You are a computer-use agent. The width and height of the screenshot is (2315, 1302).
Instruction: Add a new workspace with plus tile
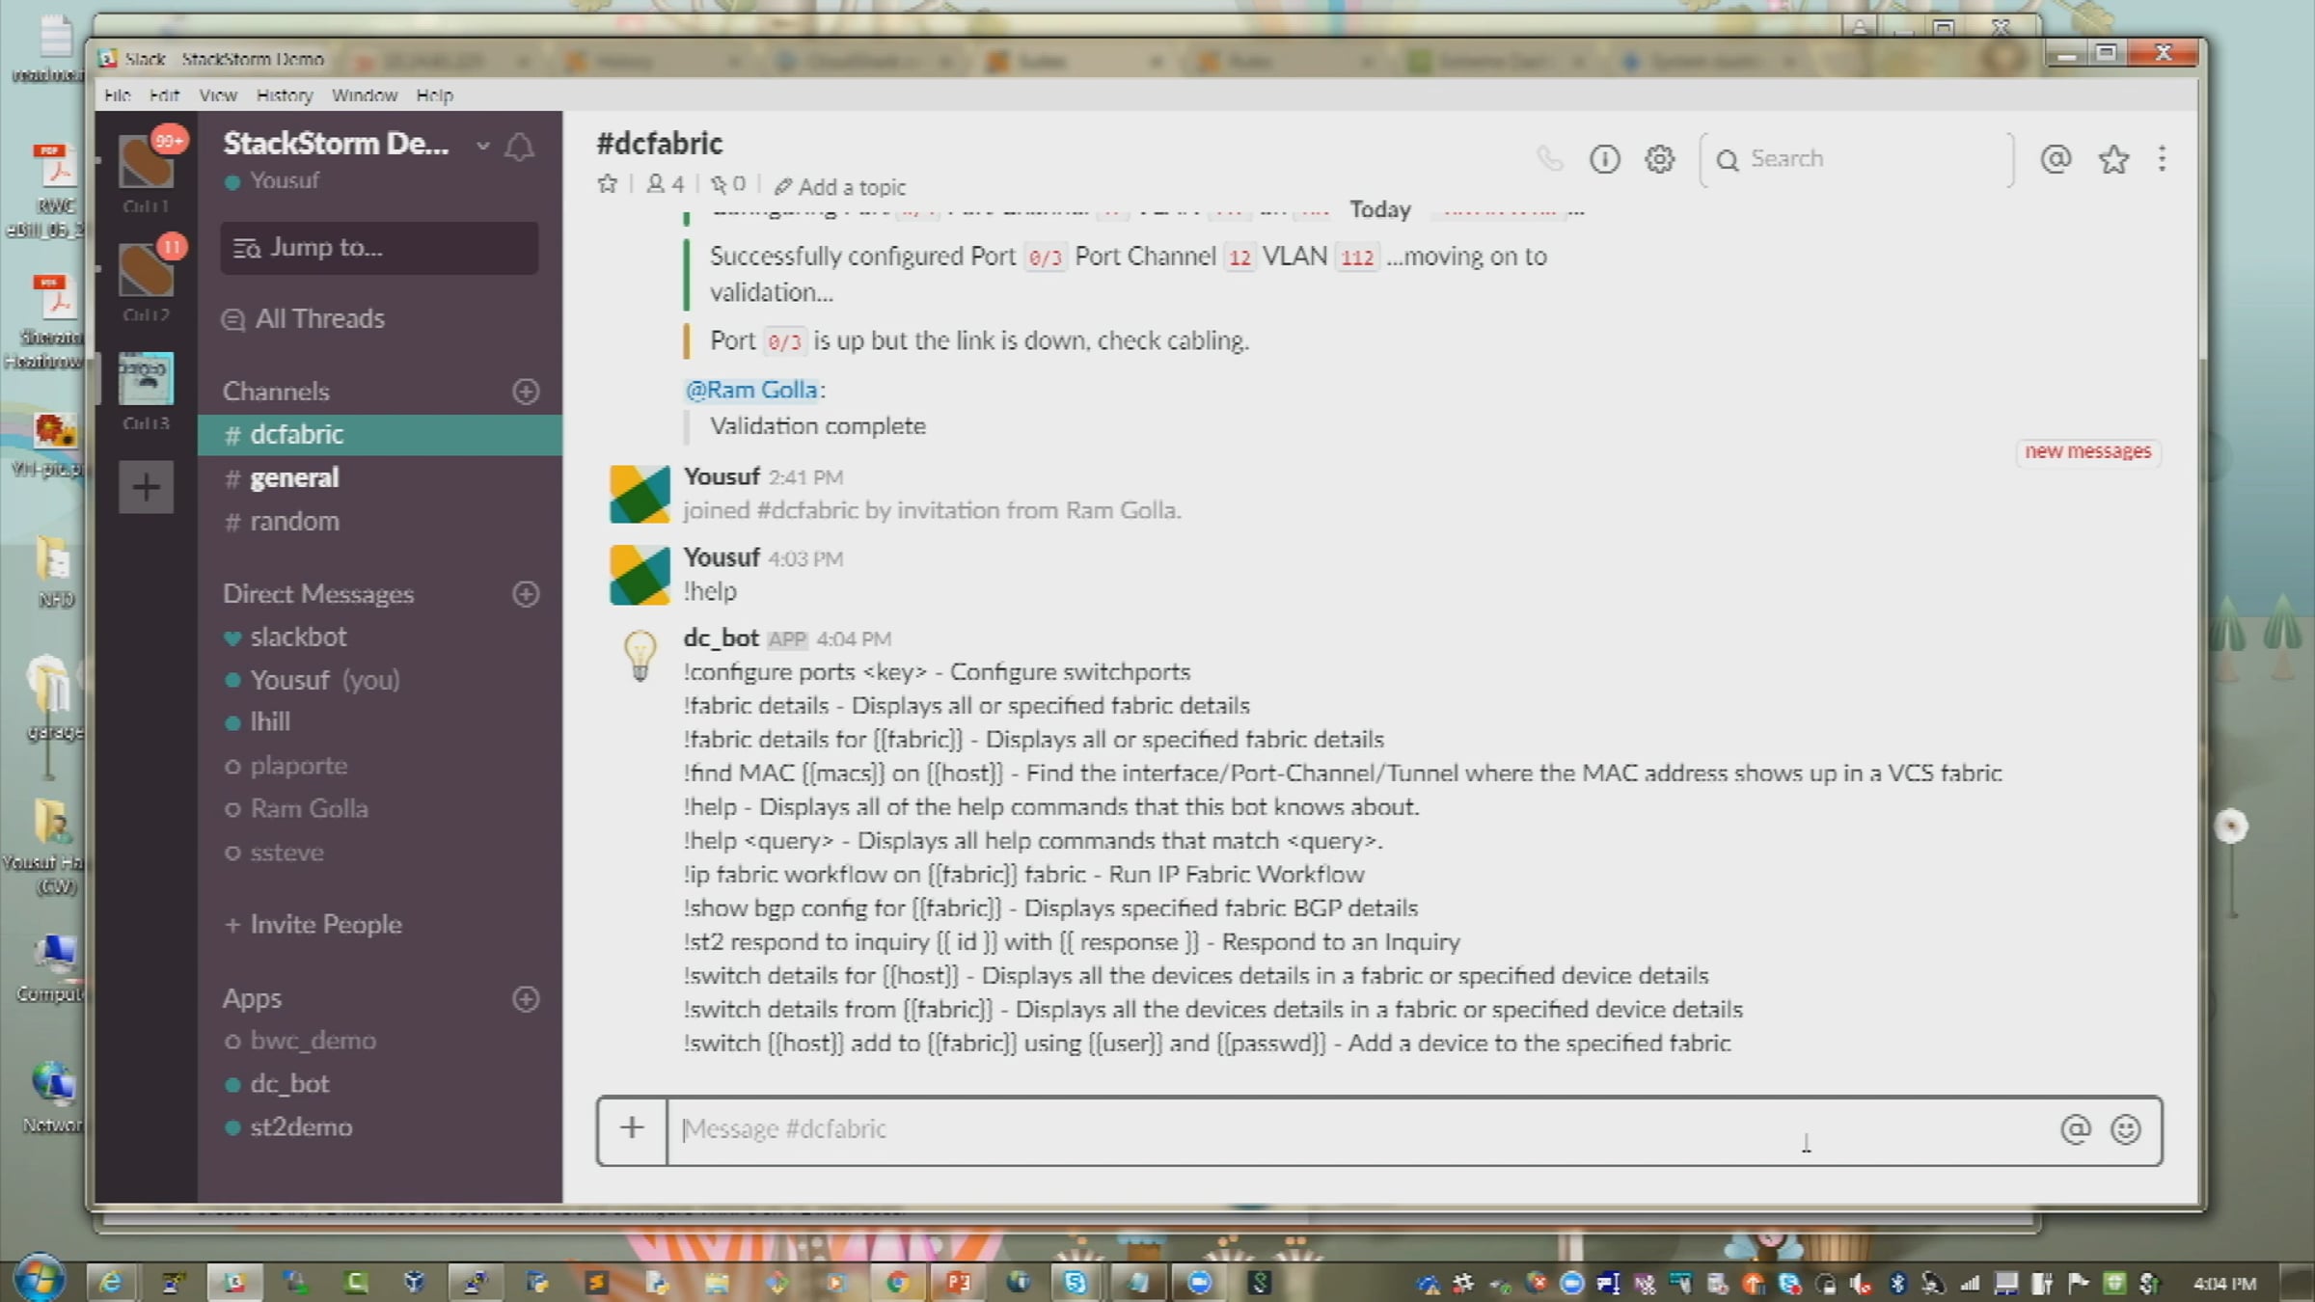click(x=147, y=486)
